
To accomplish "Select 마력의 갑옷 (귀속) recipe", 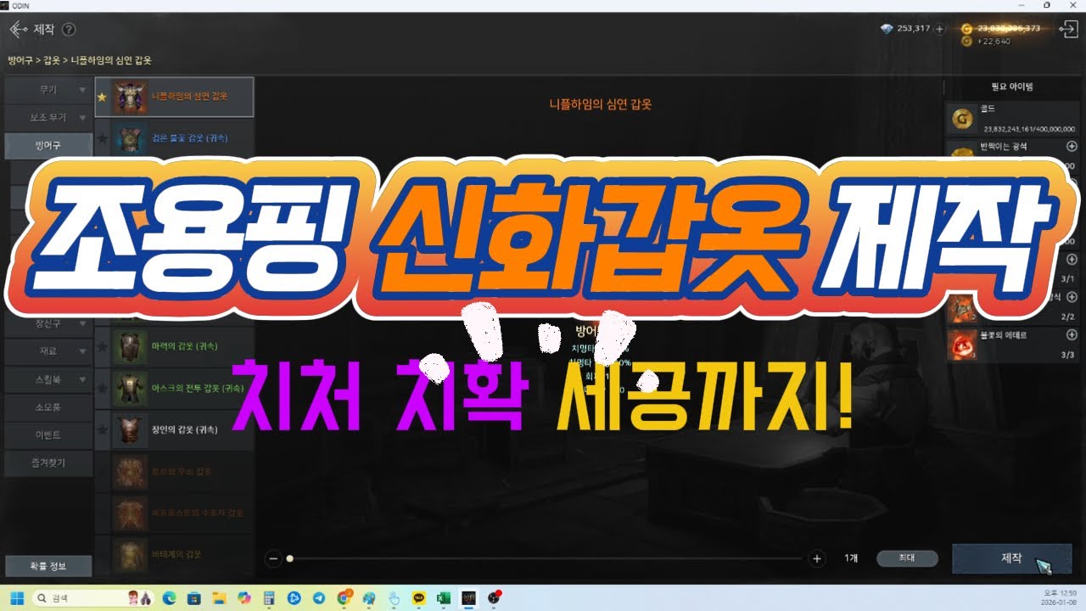I will point(174,347).
